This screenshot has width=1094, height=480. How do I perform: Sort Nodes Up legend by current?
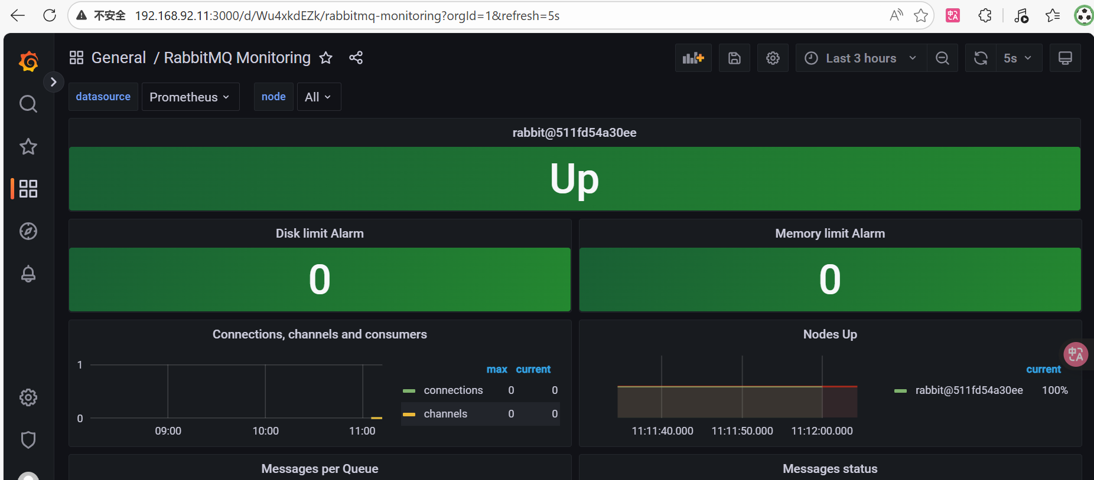pyautogui.click(x=1044, y=369)
